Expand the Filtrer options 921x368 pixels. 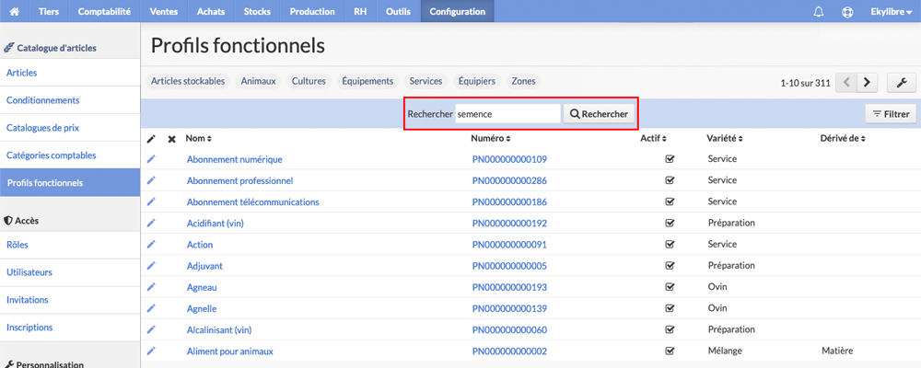pyautogui.click(x=891, y=114)
